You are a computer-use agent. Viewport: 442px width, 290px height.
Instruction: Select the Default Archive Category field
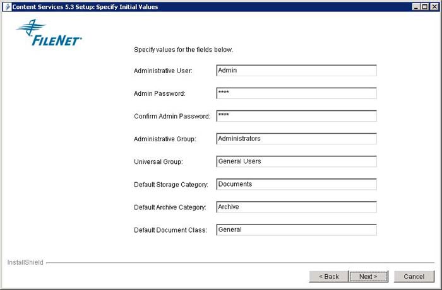tap(296, 207)
